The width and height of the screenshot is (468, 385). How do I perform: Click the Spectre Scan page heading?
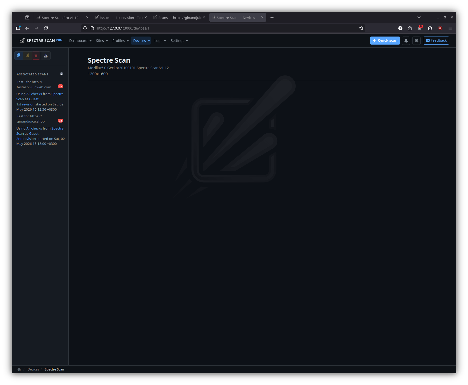pyautogui.click(x=109, y=60)
